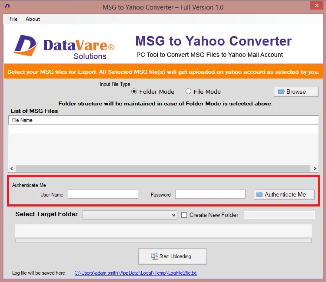Click the status message box above progress bar
Screen dimensions: 326x282
coord(163,230)
